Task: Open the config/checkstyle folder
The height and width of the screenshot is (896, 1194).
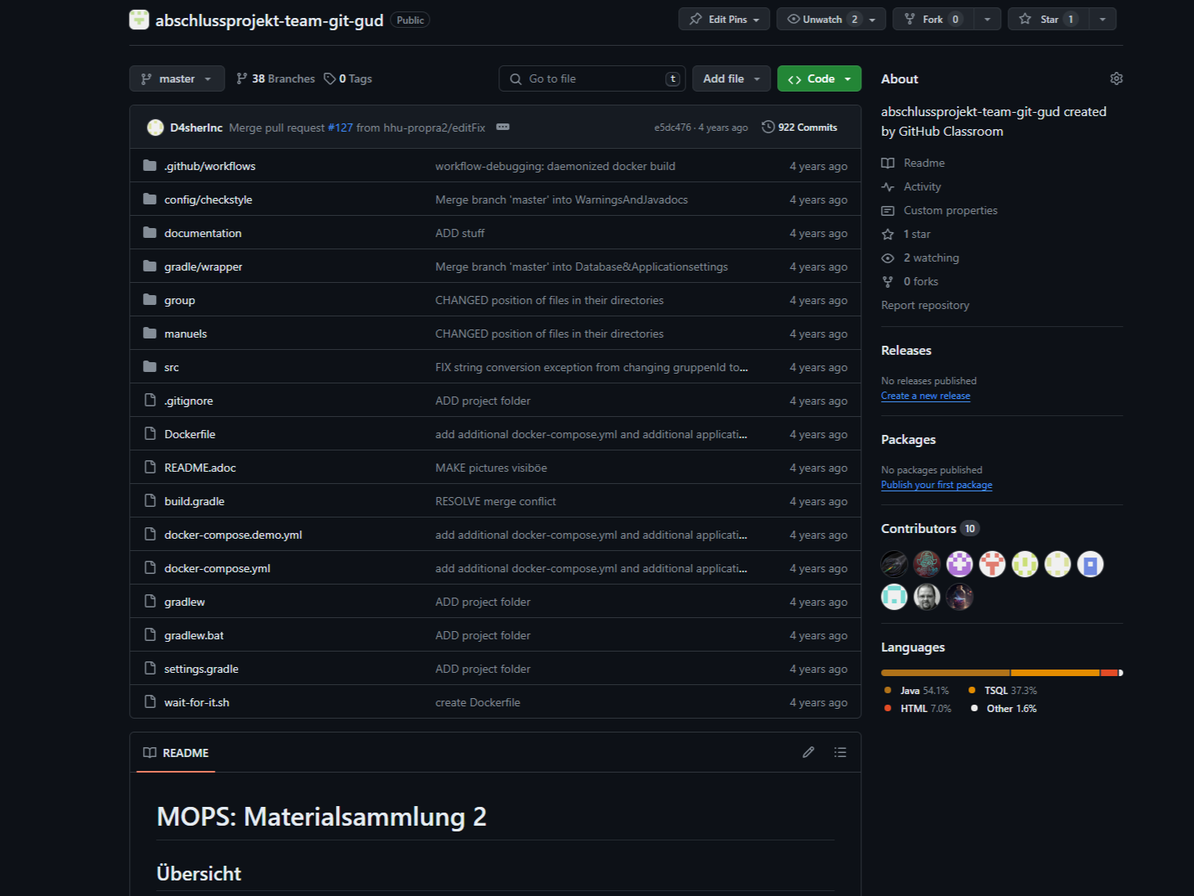Action: click(x=208, y=199)
